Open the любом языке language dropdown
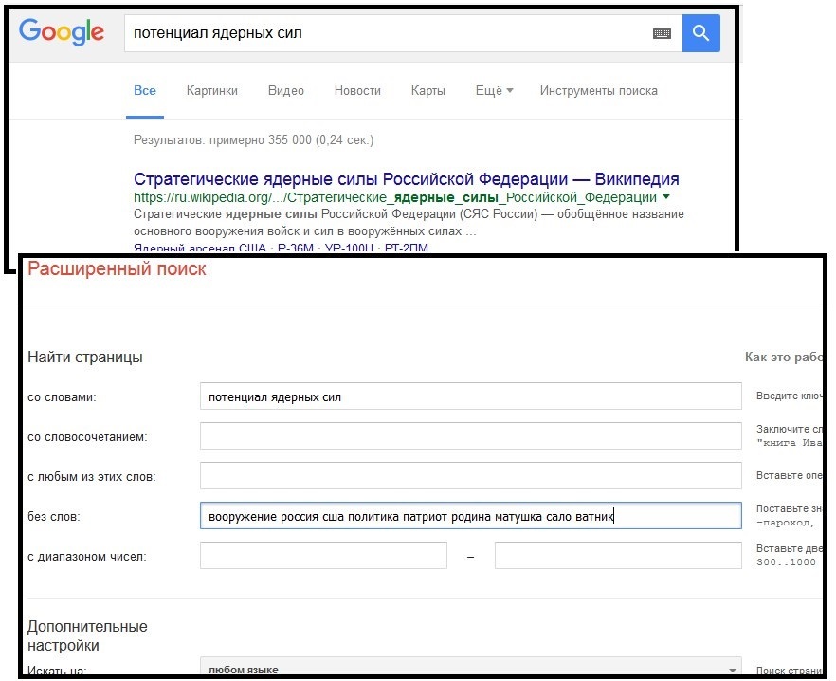Image resolution: width=836 pixels, height=681 pixels. pos(470,669)
